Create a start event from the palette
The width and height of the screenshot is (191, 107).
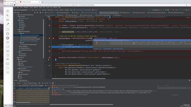tap(8, 29)
